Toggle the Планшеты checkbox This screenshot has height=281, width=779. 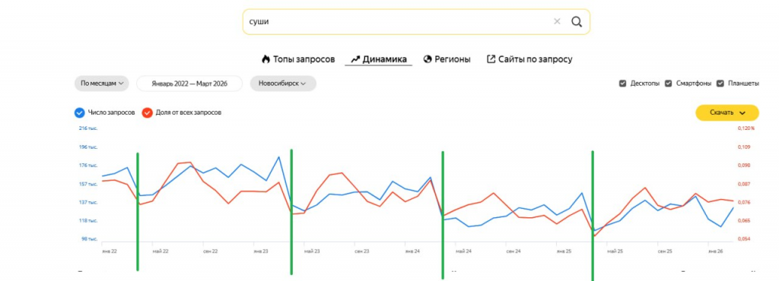(720, 84)
